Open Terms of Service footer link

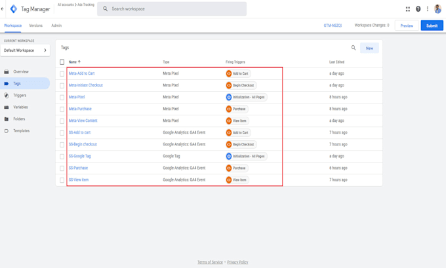(210, 262)
